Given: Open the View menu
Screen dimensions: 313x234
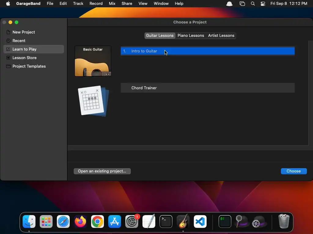Looking at the screenshot, I should click(x=143, y=4).
